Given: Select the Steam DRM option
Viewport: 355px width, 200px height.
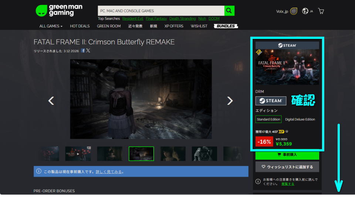Looking at the screenshot, I should (271, 101).
